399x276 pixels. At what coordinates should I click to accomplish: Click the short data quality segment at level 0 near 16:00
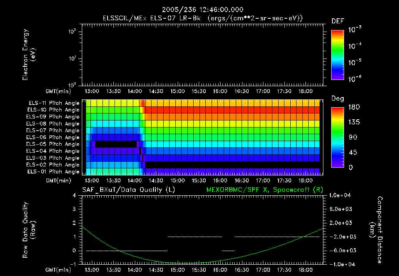coord(228,251)
